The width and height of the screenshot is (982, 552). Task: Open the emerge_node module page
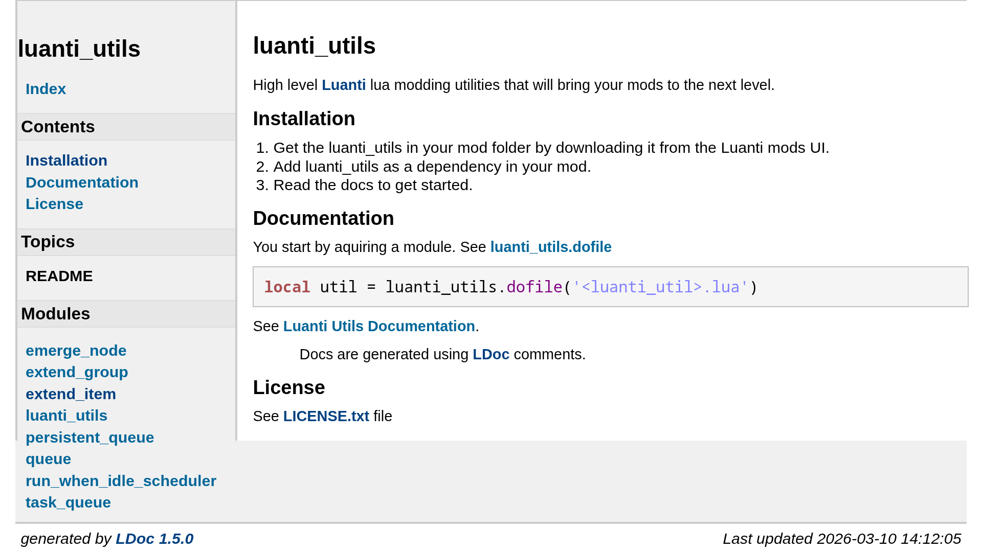76,351
